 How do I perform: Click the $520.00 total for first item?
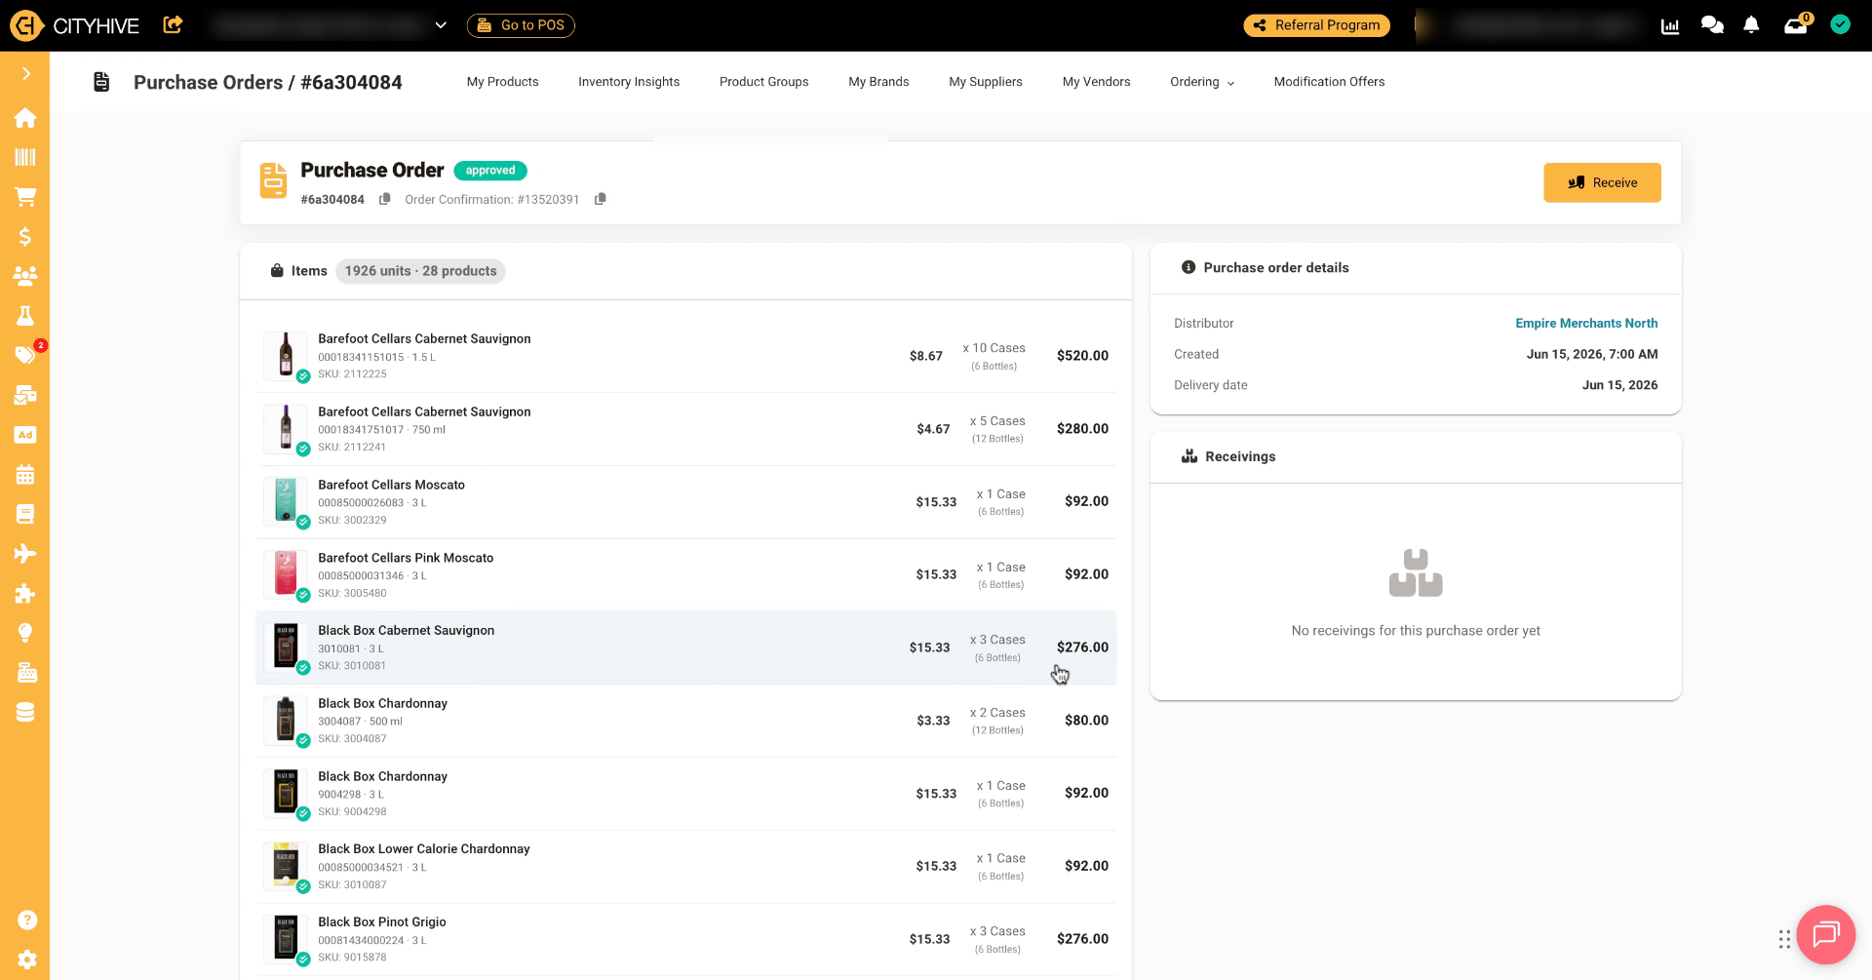pyautogui.click(x=1082, y=356)
